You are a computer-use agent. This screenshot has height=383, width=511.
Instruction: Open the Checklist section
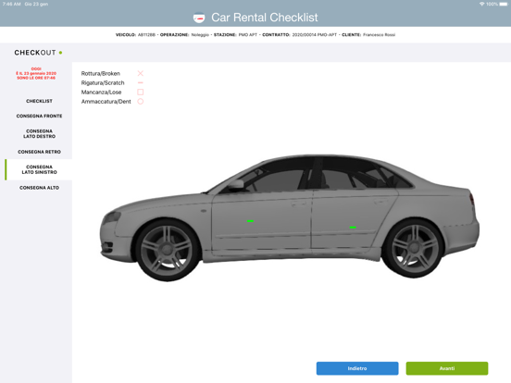click(x=39, y=101)
